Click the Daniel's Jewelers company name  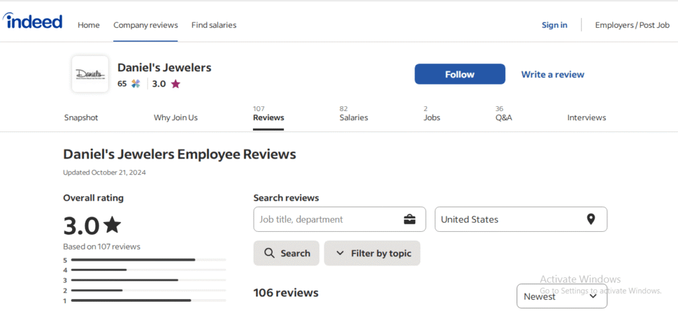[x=164, y=68]
